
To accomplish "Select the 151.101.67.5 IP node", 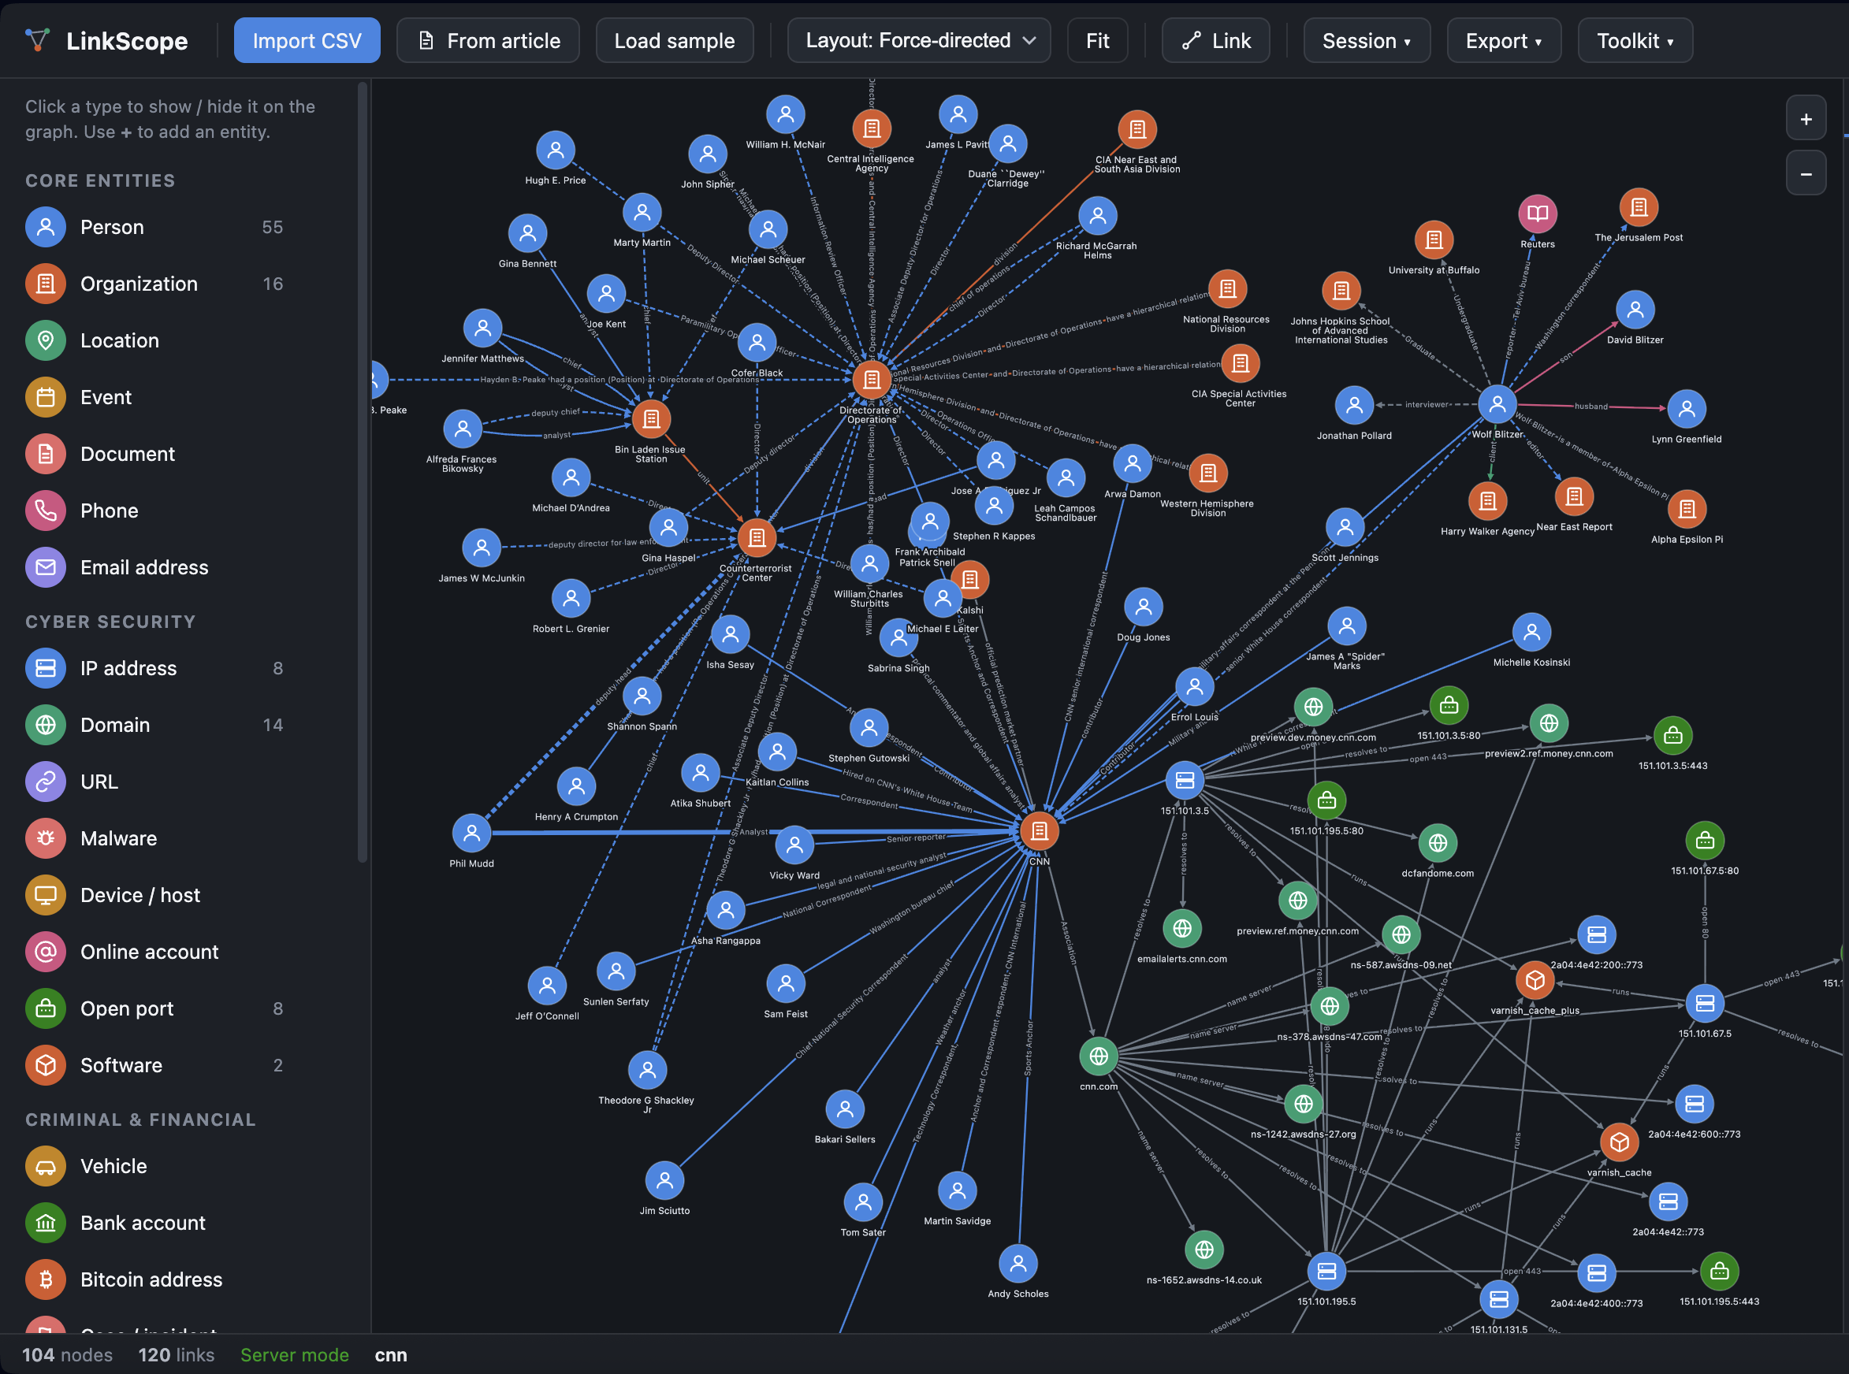I will [1704, 1003].
